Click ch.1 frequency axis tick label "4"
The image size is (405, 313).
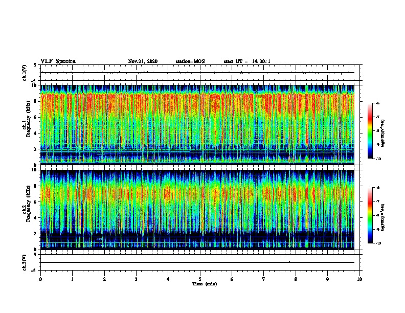(x=35, y=133)
